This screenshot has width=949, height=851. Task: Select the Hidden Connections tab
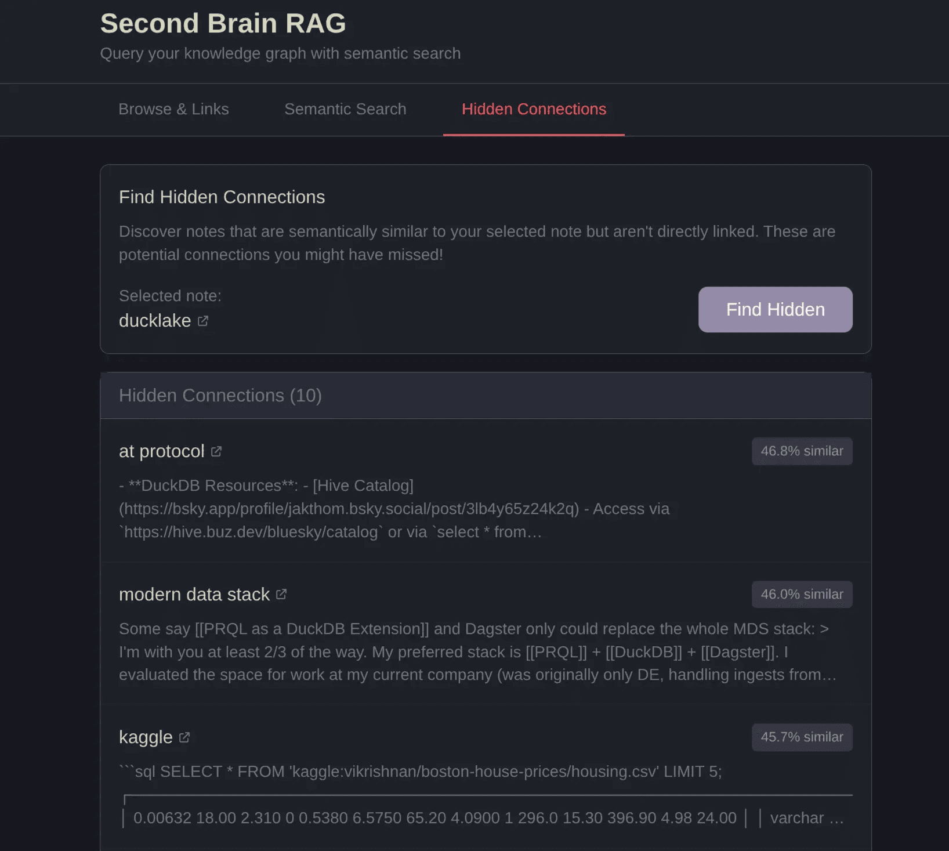534,109
